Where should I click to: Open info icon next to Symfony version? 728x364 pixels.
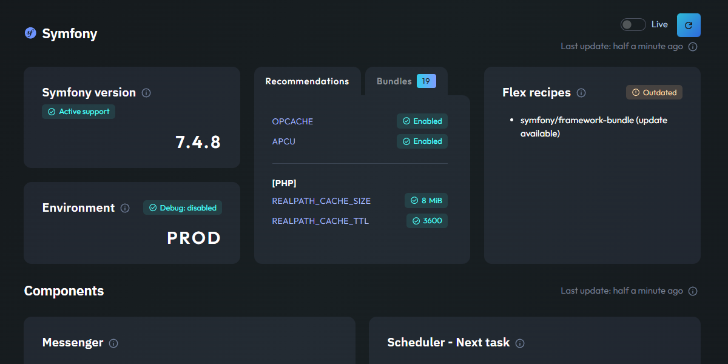[146, 93]
